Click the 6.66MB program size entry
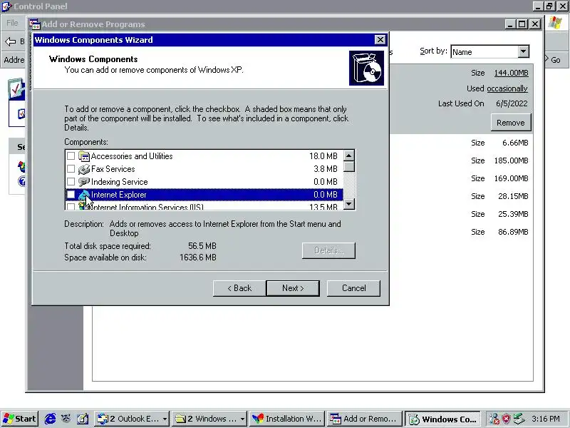This screenshot has width=570, height=428. tap(515, 143)
